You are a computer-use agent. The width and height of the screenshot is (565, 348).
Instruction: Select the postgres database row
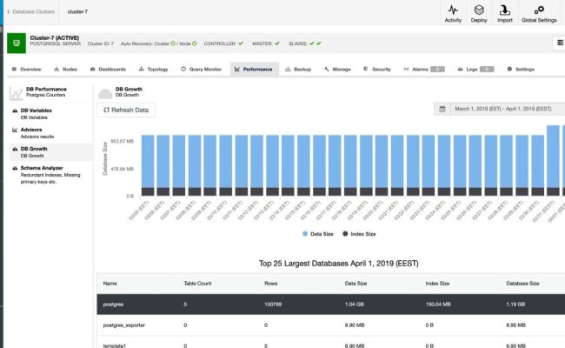click(x=331, y=304)
